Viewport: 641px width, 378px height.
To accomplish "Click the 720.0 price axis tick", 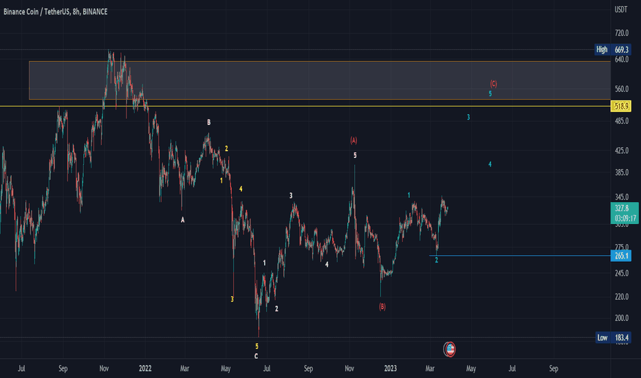I will click(x=622, y=33).
